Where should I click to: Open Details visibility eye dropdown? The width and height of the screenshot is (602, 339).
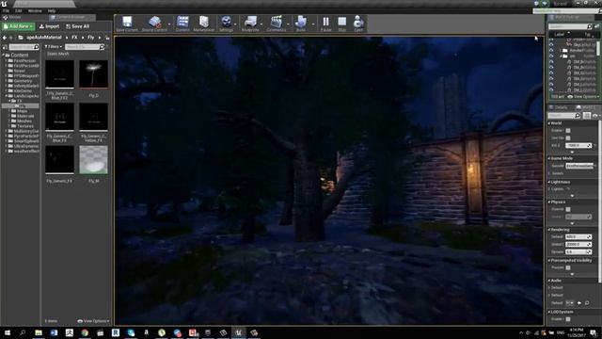click(x=595, y=115)
